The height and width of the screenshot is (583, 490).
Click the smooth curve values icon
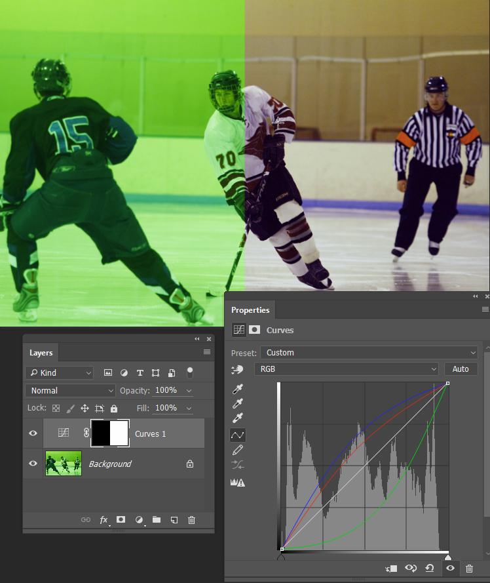238,464
